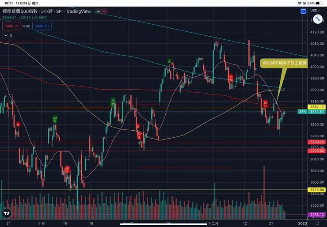Tap the 3600.00 price axis value
327x227 pixels.
[317, 182]
